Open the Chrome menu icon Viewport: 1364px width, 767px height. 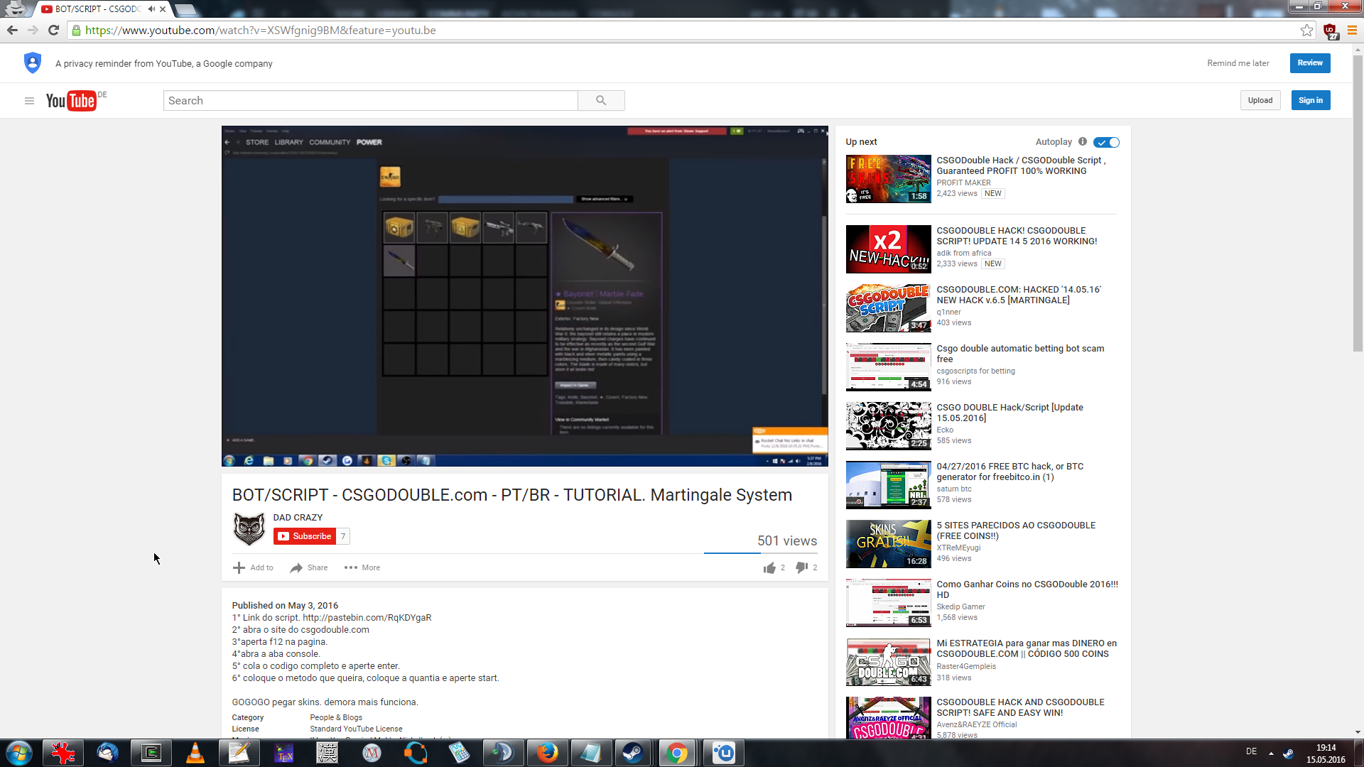pyautogui.click(x=1352, y=31)
